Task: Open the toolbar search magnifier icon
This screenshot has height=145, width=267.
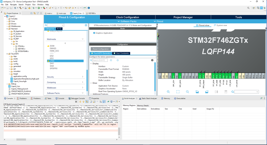Action: click(x=248, y=8)
